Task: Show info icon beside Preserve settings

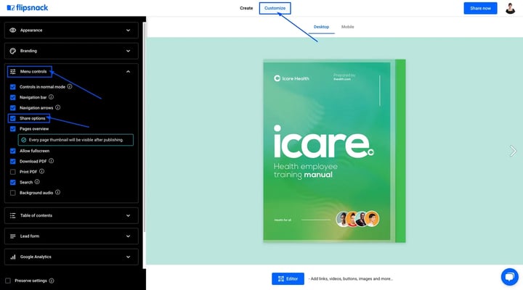Action: coord(52,281)
